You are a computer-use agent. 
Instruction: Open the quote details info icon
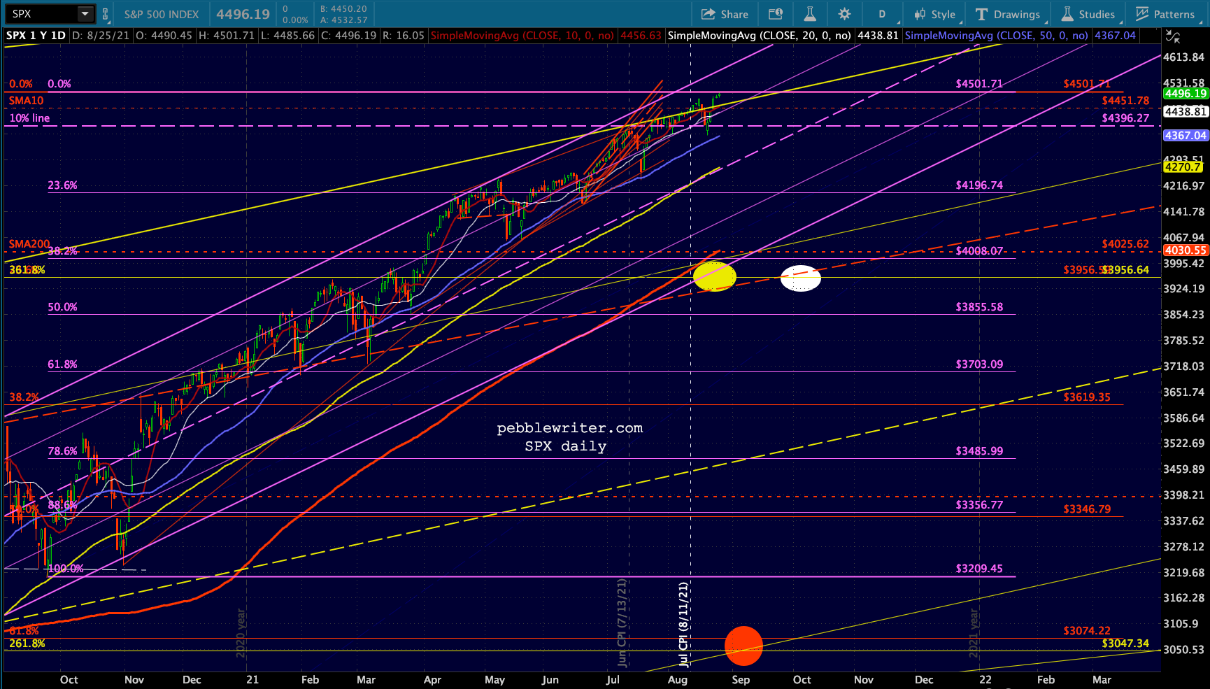coord(775,14)
